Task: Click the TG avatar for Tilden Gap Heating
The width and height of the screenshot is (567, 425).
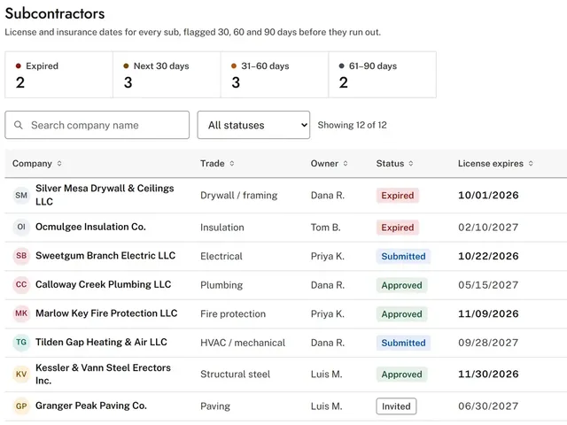Action: pos(21,343)
